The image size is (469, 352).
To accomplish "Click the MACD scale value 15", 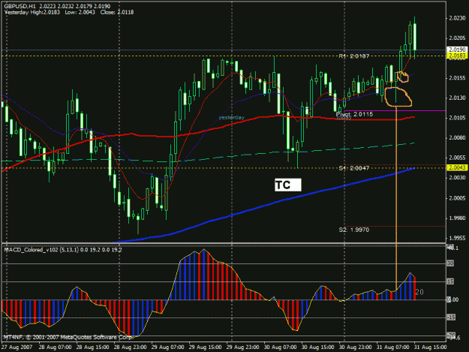I will [x=451, y=281].
